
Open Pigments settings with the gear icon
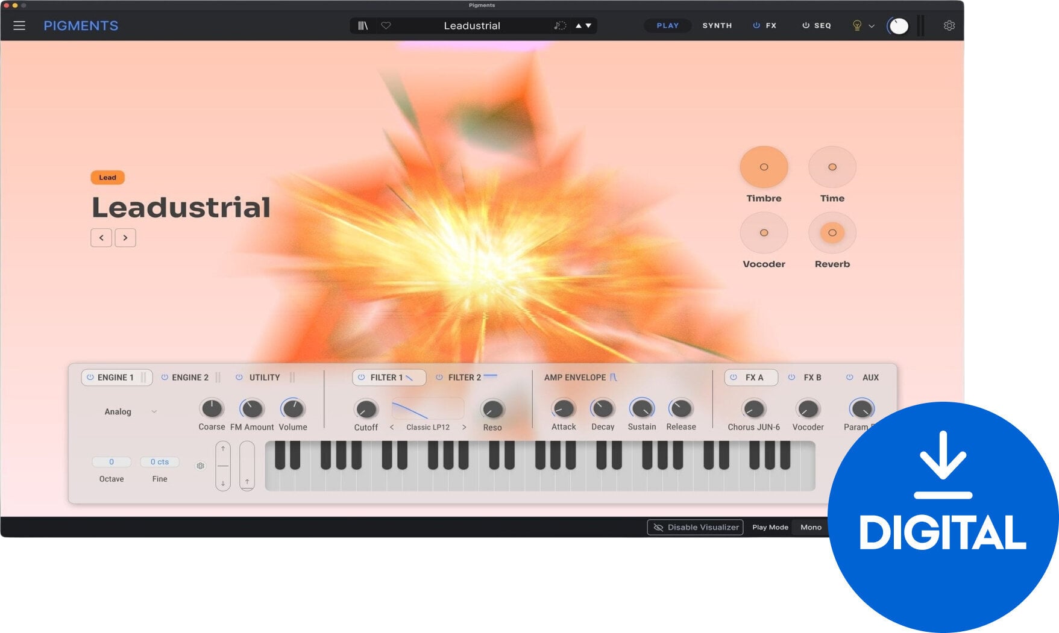point(949,25)
